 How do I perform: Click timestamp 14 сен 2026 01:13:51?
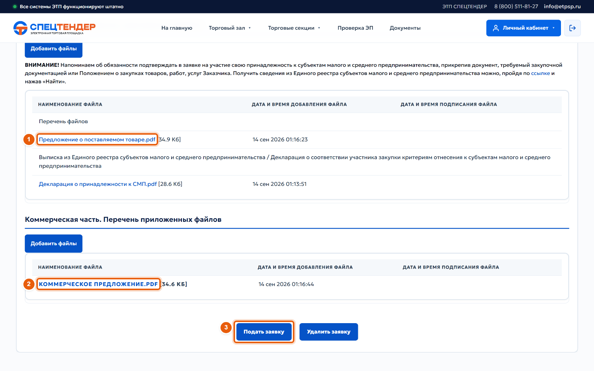pos(280,184)
